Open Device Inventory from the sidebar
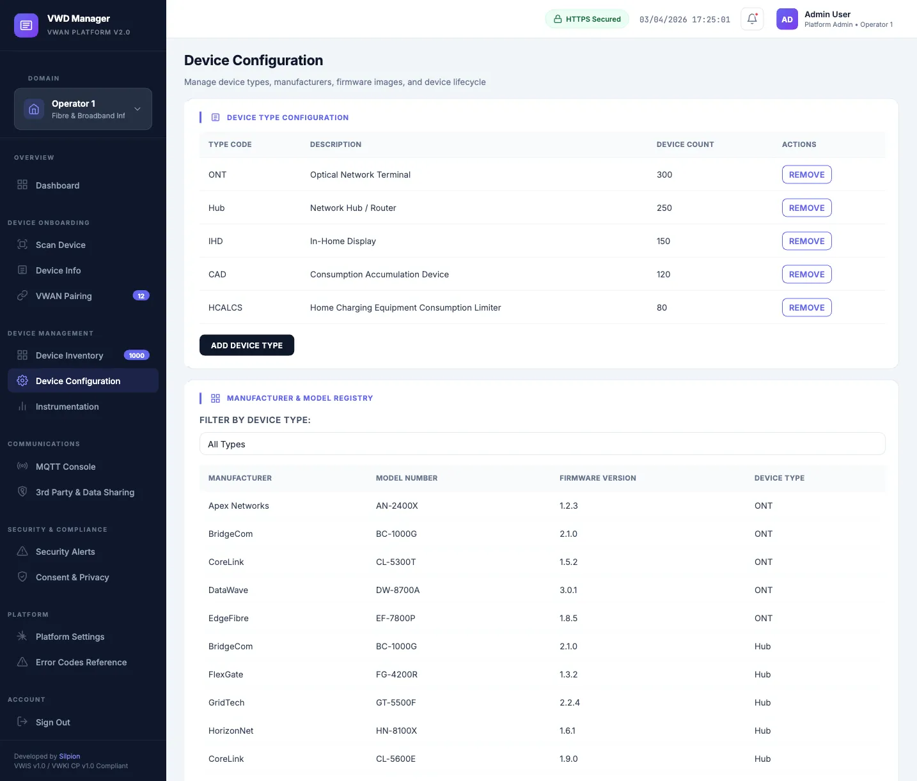The height and width of the screenshot is (781, 917). [69, 355]
